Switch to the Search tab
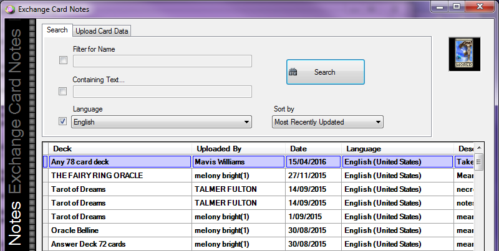This screenshot has height=251, width=499. point(57,30)
